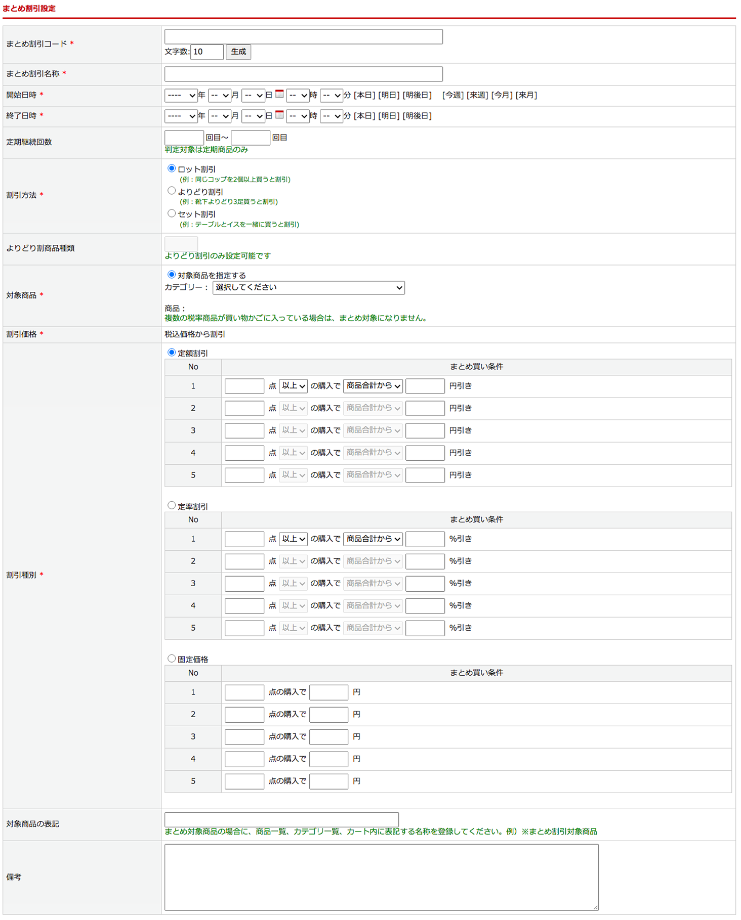Image resolution: width=741 pixels, height=920 pixels.
Task: Choose the 固定価格 discount type
Action: click(172, 659)
